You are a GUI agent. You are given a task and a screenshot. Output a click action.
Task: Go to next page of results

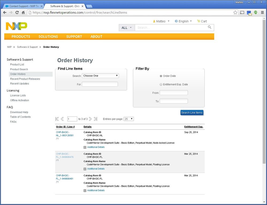coord(90,119)
